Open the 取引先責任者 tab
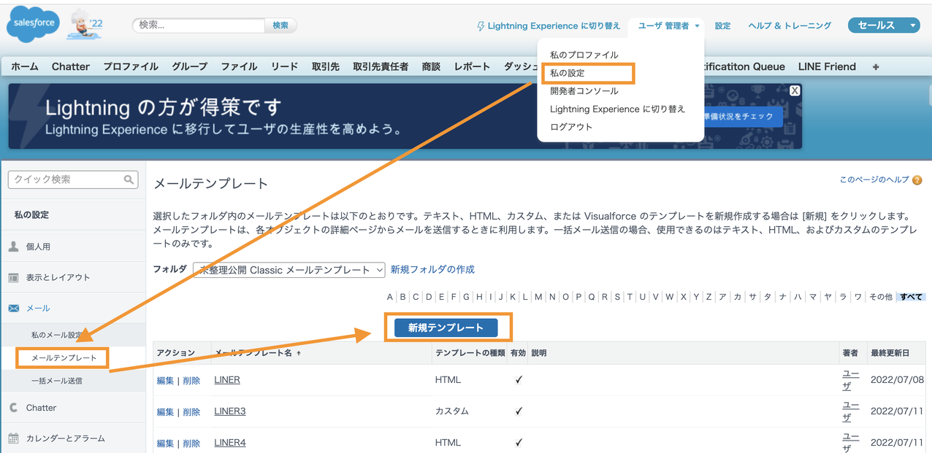Image resolution: width=932 pixels, height=453 pixels. point(381,66)
